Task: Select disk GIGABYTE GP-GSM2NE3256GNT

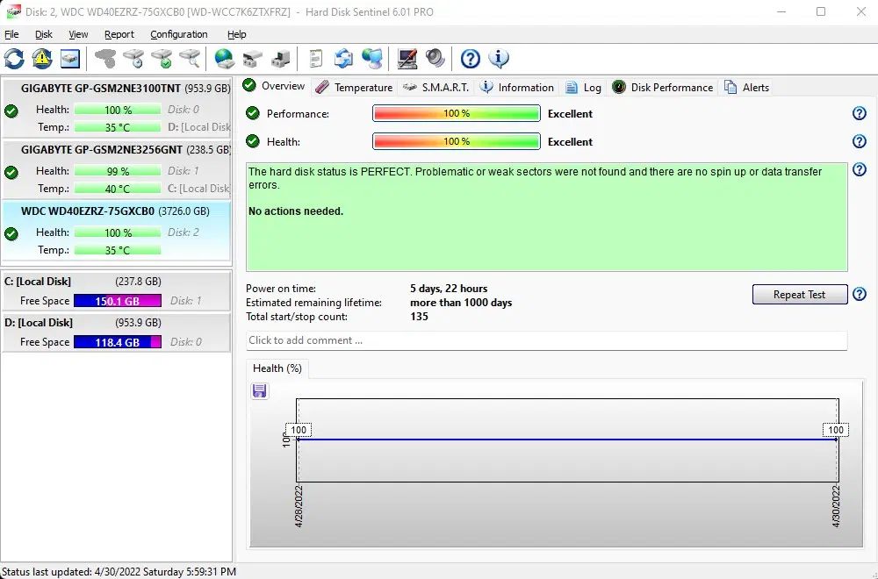Action: 117,169
